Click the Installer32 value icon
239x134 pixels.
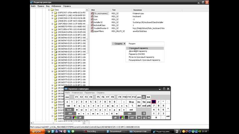[92, 22]
